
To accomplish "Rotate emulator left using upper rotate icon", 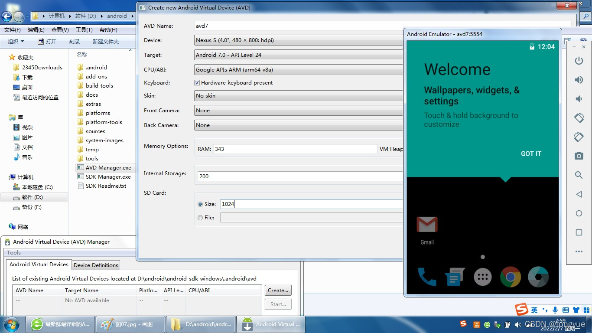I will coord(579,118).
